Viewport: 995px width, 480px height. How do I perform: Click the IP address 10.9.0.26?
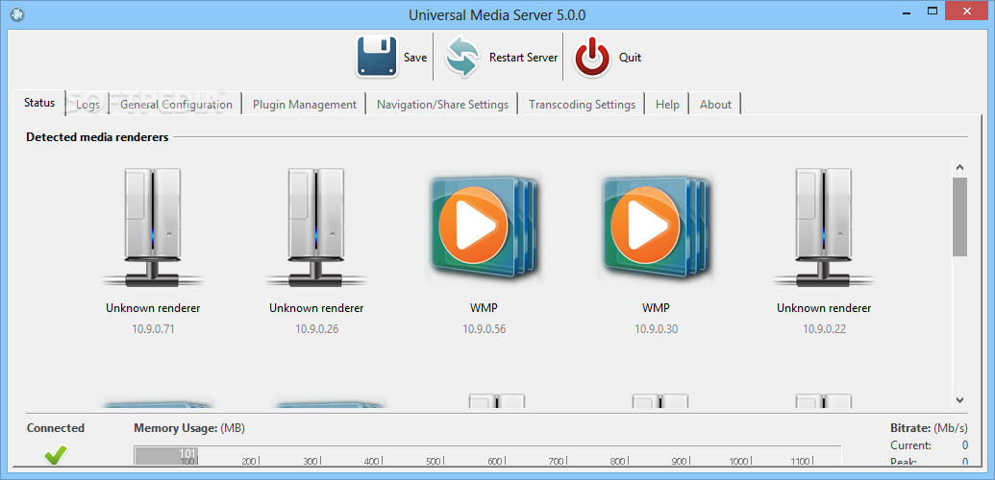pyautogui.click(x=316, y=329)
